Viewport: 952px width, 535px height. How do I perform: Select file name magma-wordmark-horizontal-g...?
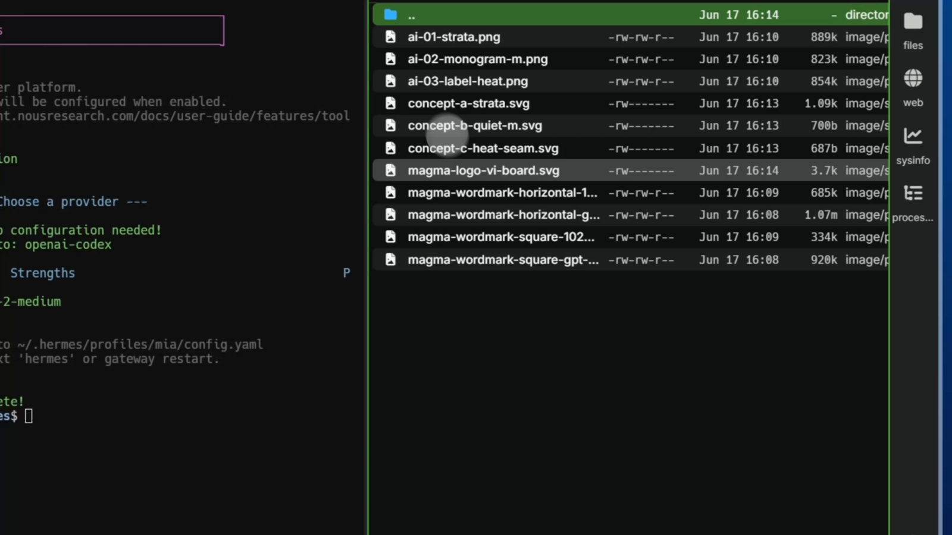pyautogui.click(x=504, y=215)
